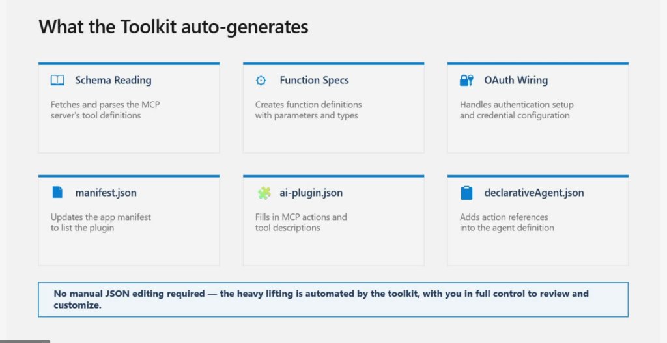Click the declarativeAgent.json card title
Image resolution: width=667 pixels, height=343 pixels.
point(534,193)
